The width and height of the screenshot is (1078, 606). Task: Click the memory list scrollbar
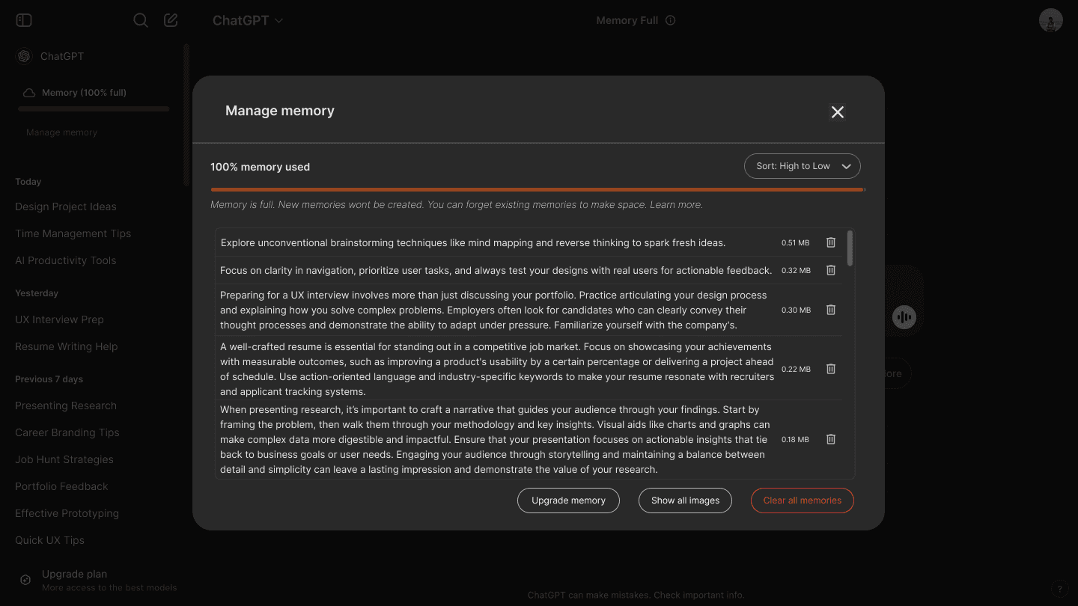pyautogui.click(x=850, y=248)
